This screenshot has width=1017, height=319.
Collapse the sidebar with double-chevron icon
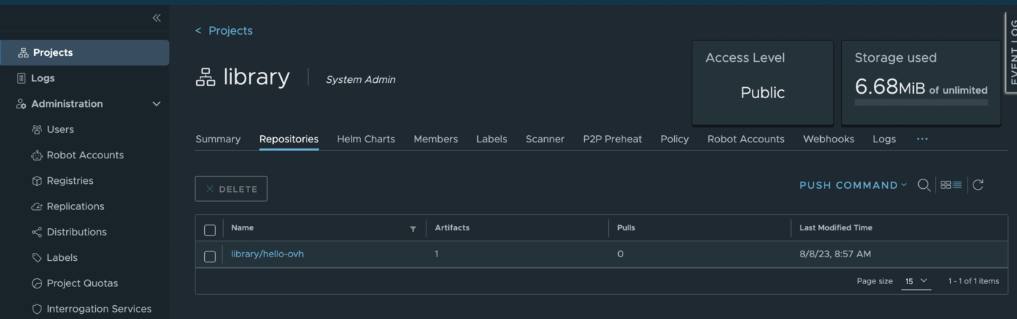tap(156, 17)
